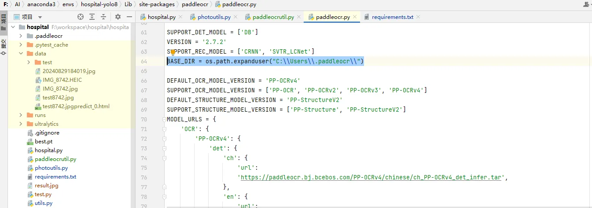Select IMG_8742.HEIC file
This screenshot has height=208, width=592.
(62, 80)
